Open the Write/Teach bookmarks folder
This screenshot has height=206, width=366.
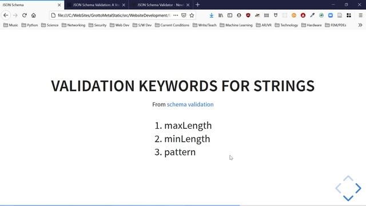pos(205,25)
